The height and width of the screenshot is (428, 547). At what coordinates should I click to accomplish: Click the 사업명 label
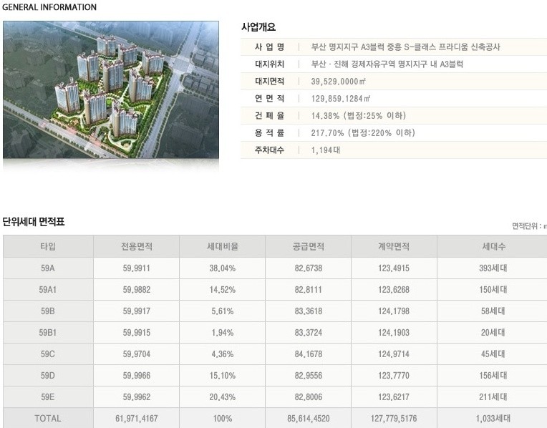[270, 47]
